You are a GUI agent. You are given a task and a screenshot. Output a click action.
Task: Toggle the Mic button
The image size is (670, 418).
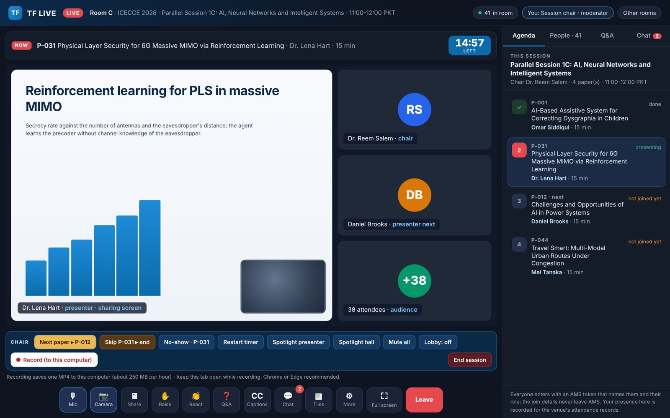click(73, 400)
